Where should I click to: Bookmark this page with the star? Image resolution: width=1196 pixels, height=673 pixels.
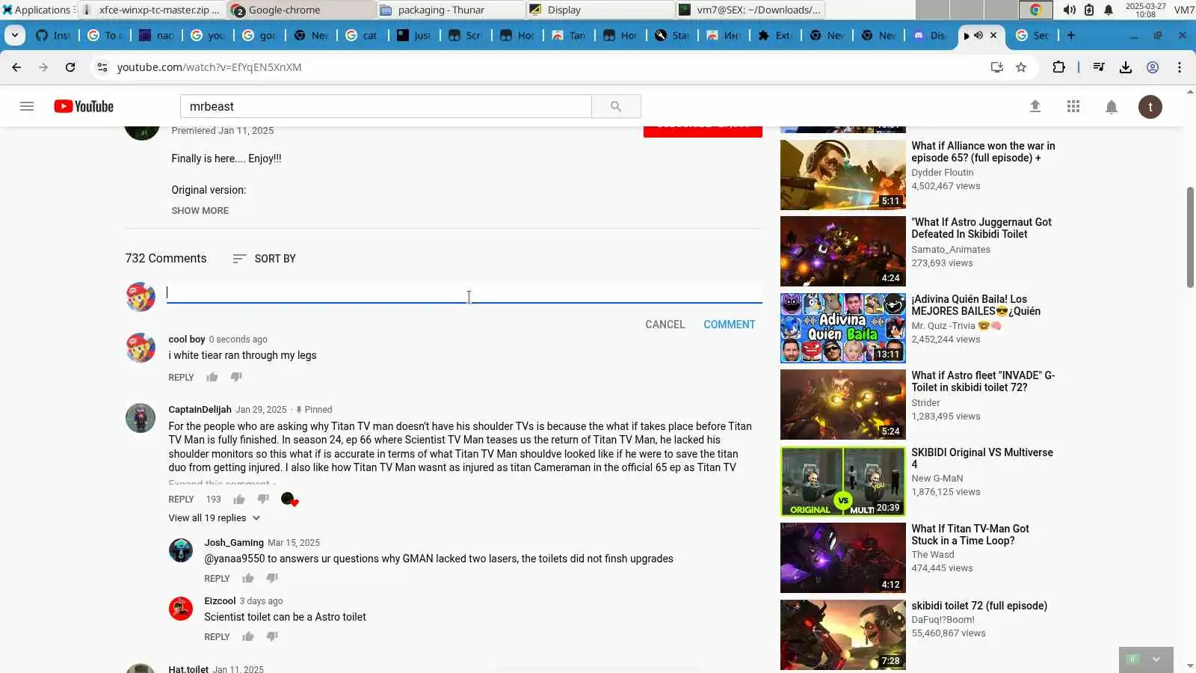tap(1021, 67)
